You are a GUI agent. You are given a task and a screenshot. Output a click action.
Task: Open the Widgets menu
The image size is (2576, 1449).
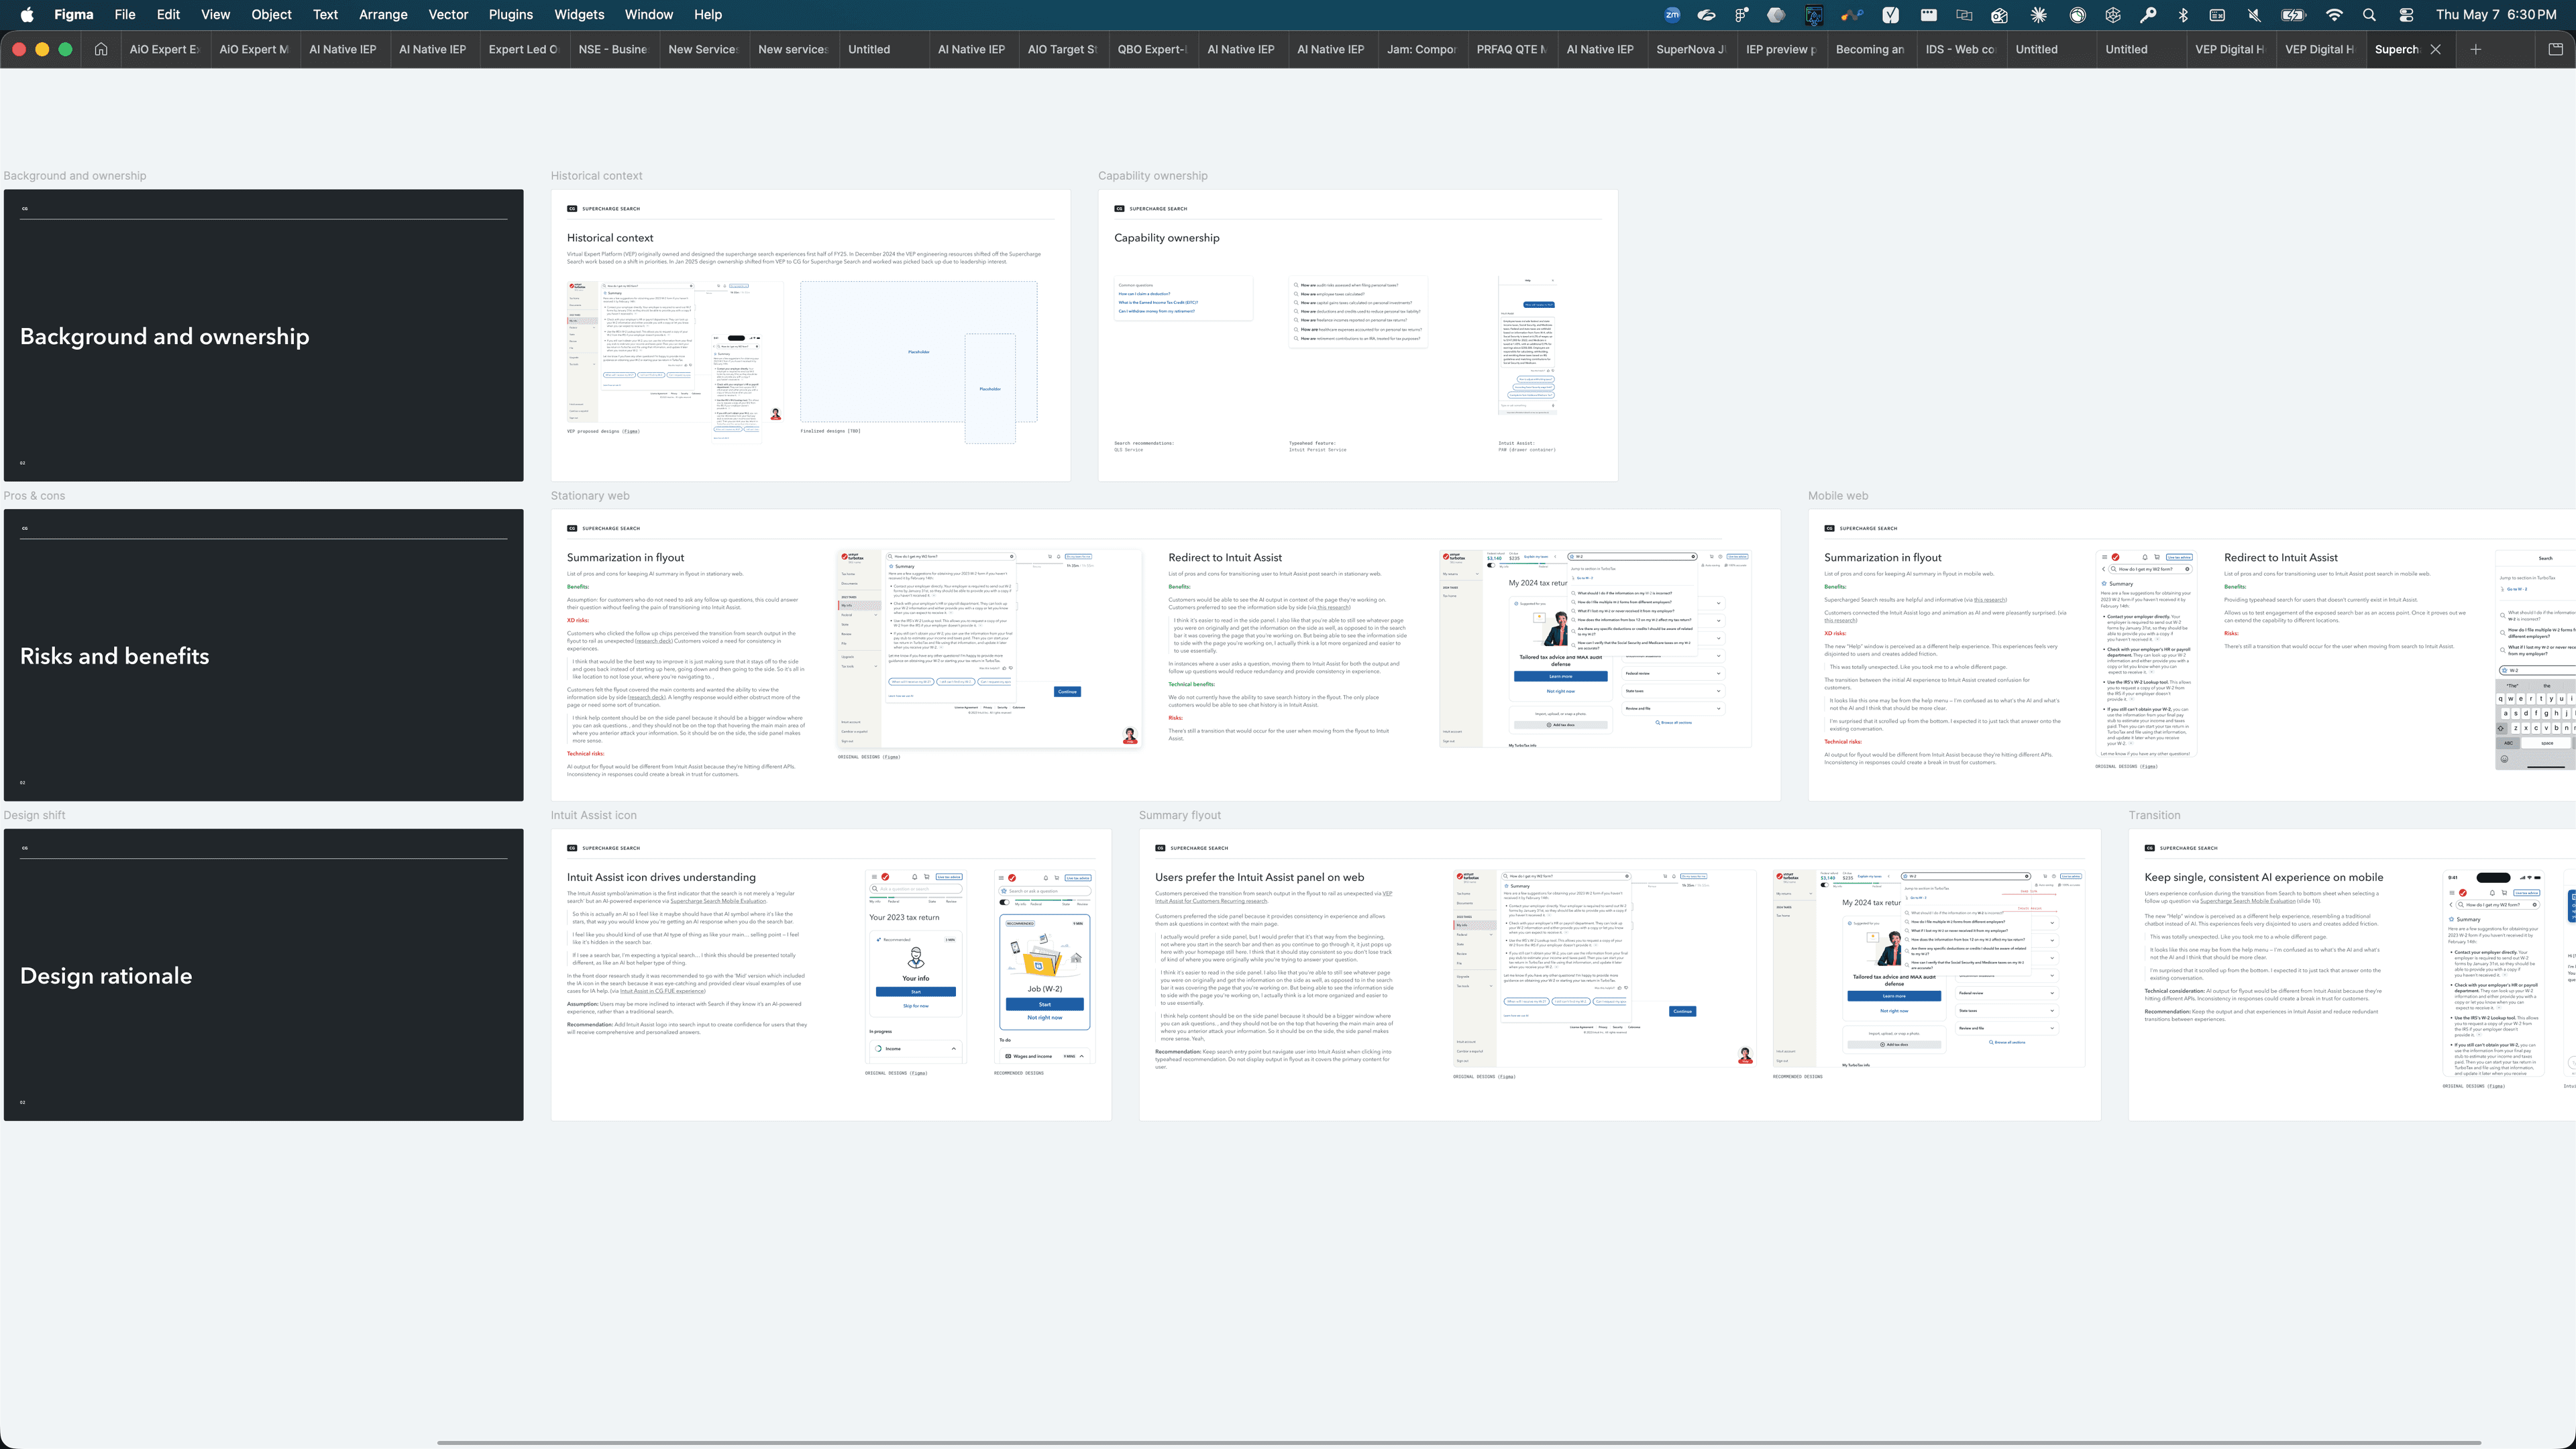pos(579,15)
